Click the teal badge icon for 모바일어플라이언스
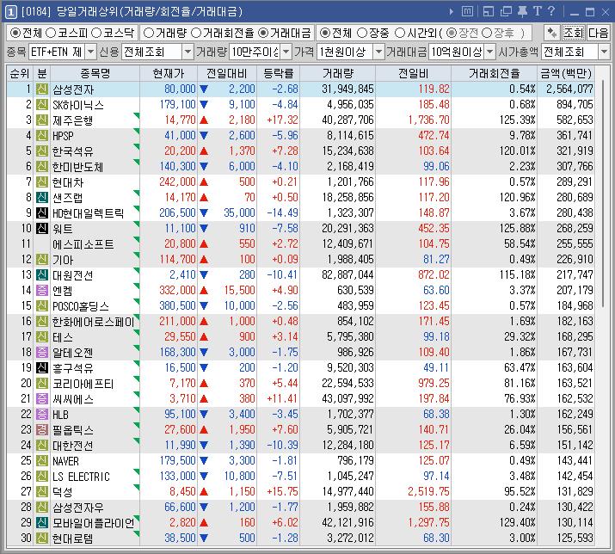615x554 pixels. [x=41, y=523]
